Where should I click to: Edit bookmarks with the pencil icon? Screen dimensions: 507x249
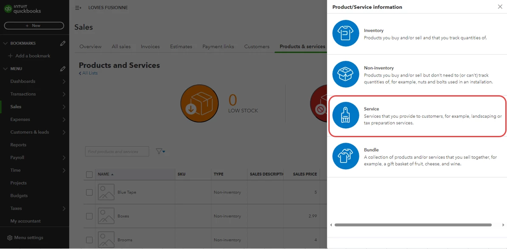(63, 43)
